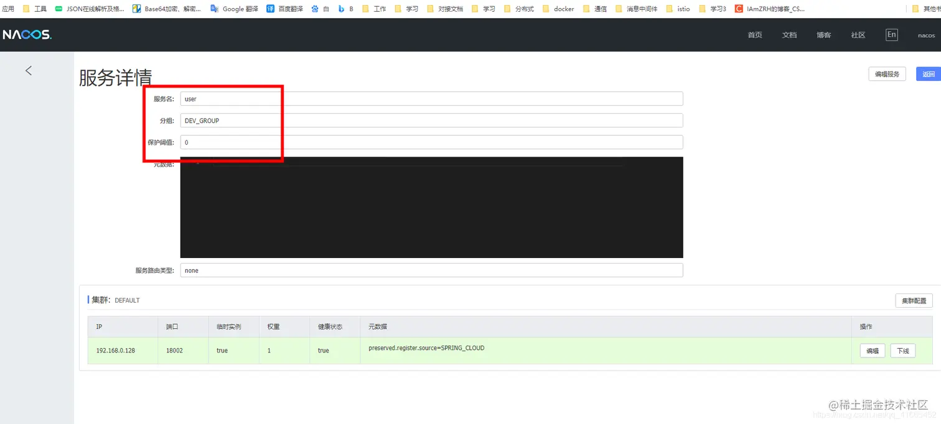Open the 对接文档 bookmark folder
Viewport: 941px width, 424px height.
click(x=445, y=9)
